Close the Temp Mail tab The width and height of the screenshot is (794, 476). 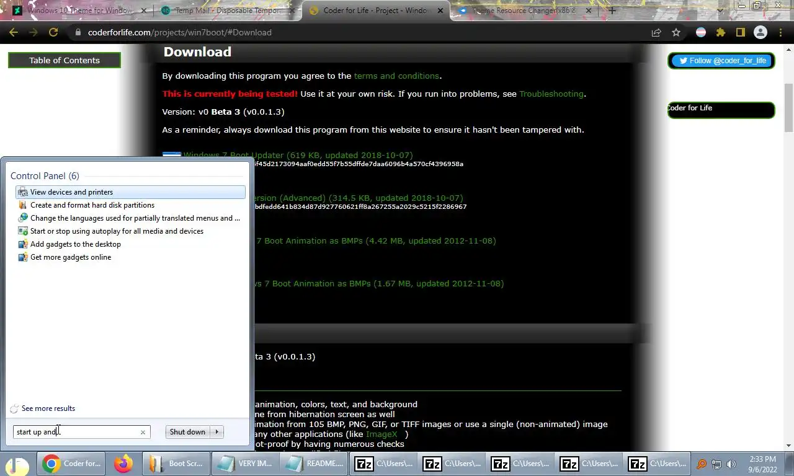[292, 11]
